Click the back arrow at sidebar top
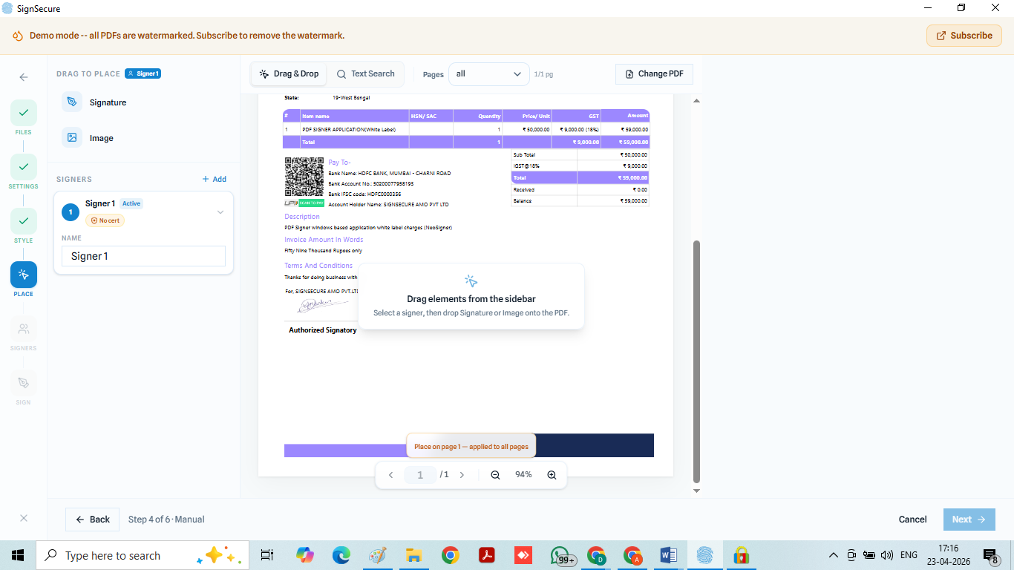This screenshot has width=1014, height=570. click(x=24, y=77)
